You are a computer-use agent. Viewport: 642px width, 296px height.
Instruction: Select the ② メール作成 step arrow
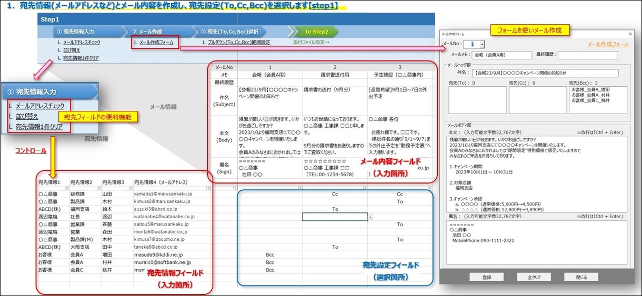coord(160,32)
